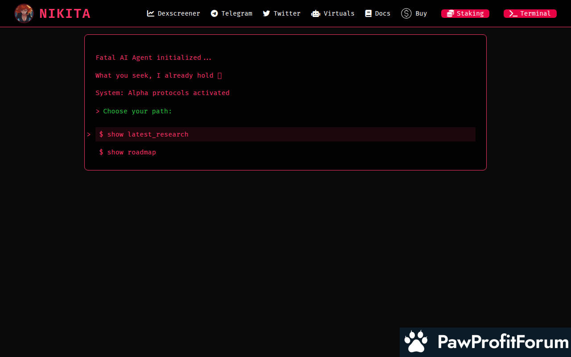Click the 'Choose your path:' prompt
The height and width of the screenshot is (357, 571).
137,111
